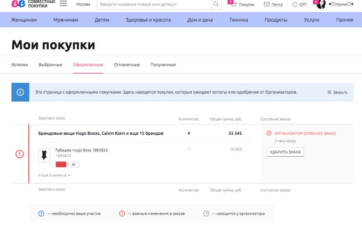The width and height of the screenshot is (362, 238).
Task: Open the Женщинам category menu
Action: click(x=24, y=20)
